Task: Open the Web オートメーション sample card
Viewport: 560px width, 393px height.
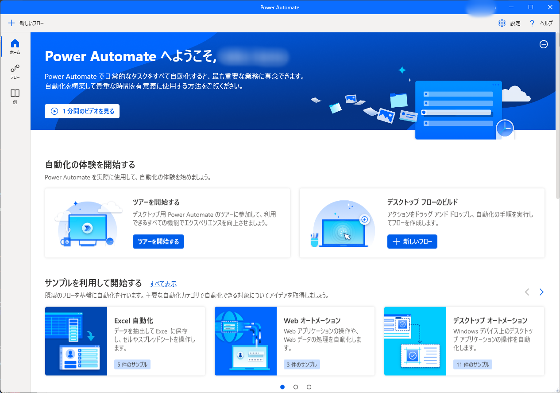Action: tap(294, 341)
